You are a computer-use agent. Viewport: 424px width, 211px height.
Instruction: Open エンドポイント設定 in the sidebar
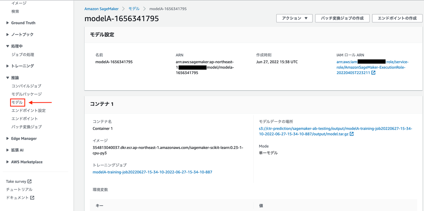click(x=28, y=110)
